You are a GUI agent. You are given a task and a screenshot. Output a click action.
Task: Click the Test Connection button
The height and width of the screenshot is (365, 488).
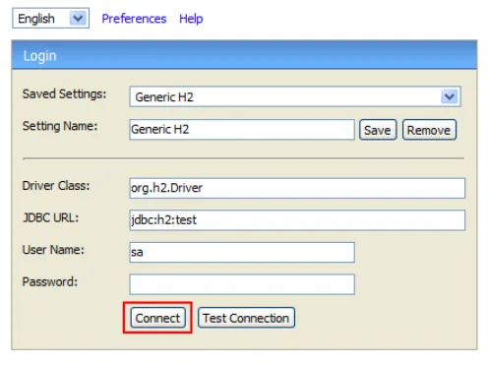tap(246, 318)
